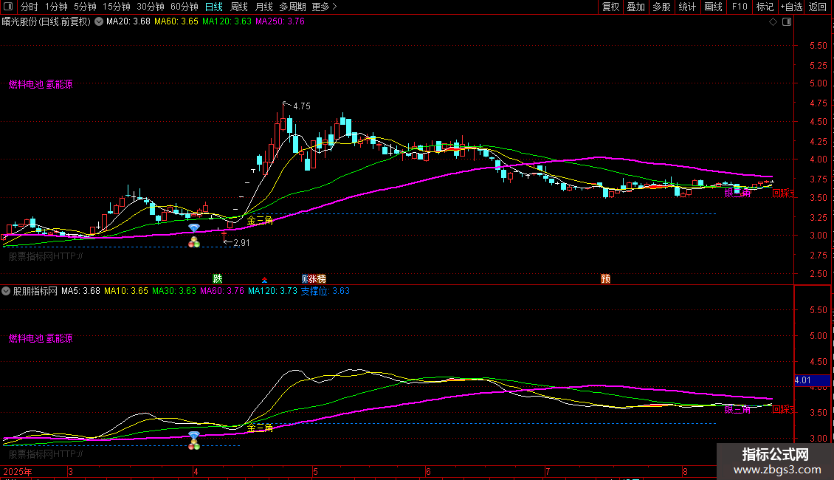
Task: Expand main chart indicator dropdown next to 曙光股份
Action: (99, 22)
